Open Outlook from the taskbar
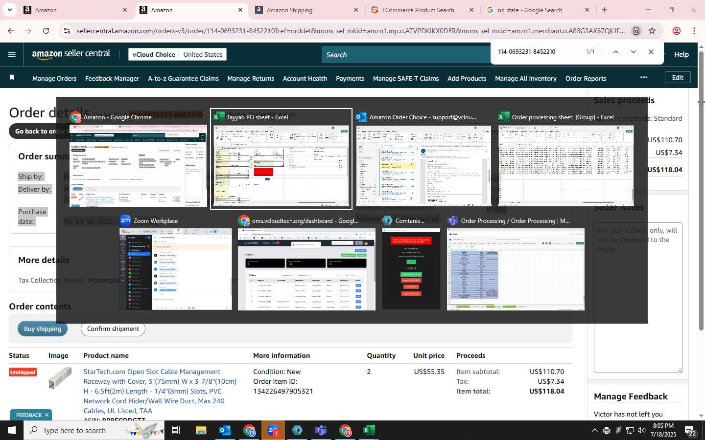The width and height of the screenshot is (705, 440). tap(225, 430)
